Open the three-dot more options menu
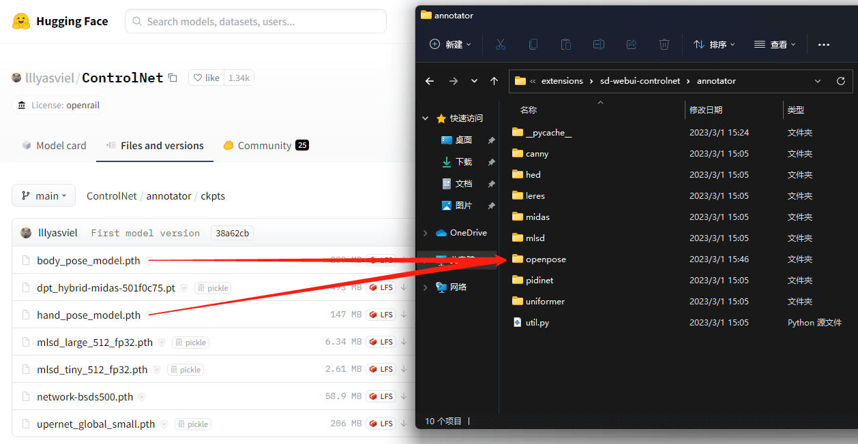The image size is (858, 444). [x=823, y=44]
